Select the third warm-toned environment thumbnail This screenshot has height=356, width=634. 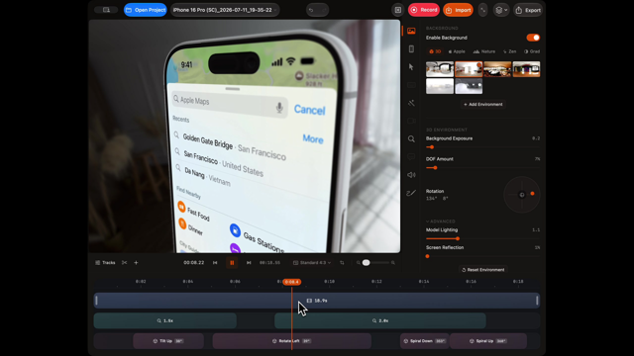497,69
